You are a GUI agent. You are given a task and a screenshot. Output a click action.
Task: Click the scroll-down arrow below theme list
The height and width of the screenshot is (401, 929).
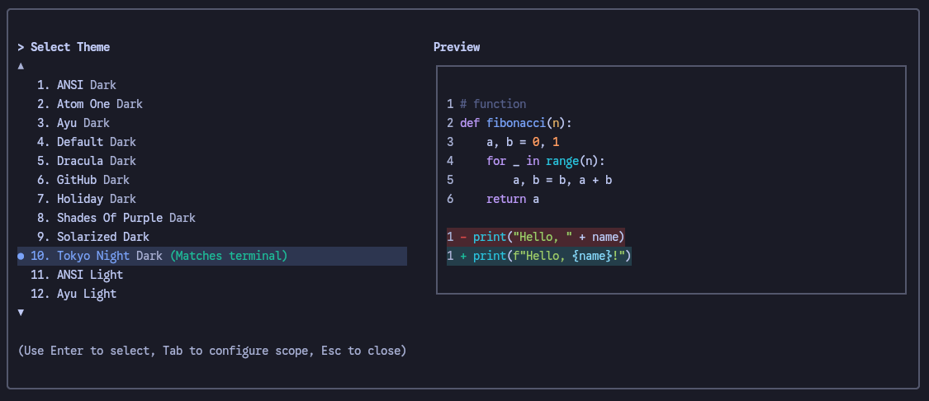pos(21,313)
